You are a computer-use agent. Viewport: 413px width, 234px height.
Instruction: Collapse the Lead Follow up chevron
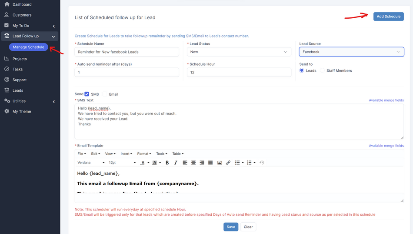click(x=53, y=37)
